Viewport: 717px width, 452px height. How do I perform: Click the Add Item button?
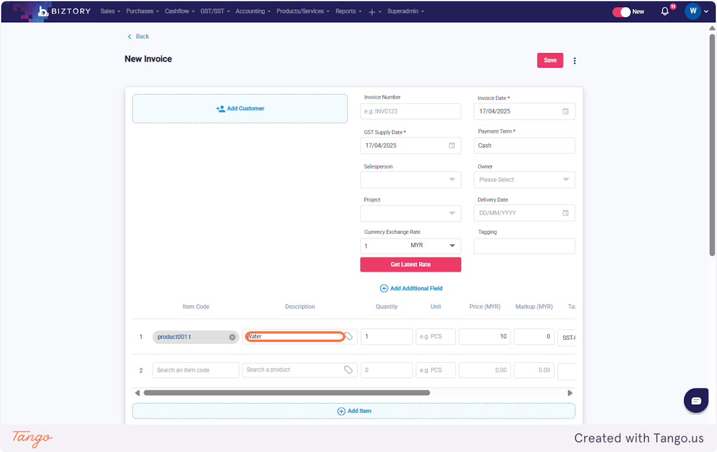(354, 411)
